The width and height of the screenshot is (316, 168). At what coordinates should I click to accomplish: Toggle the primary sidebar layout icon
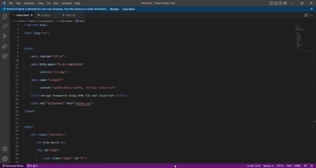(x=271, y=3)
